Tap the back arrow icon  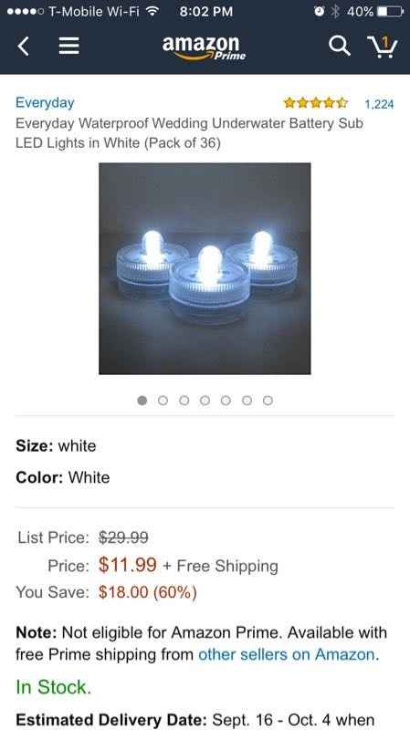coord(24,47)
